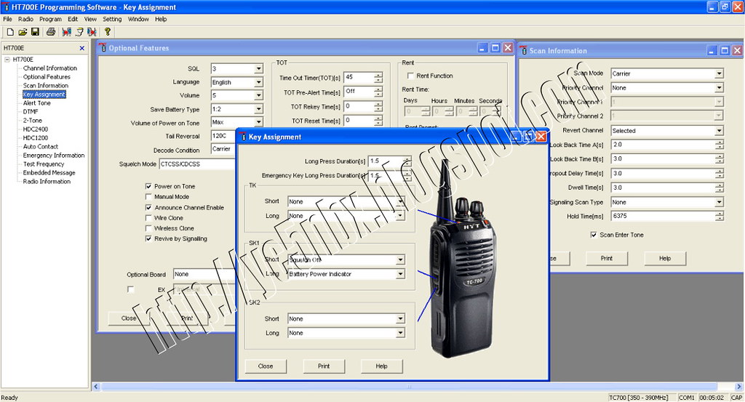Open SK1 Long dropdown Battery Power Indicator

[400, 274]
